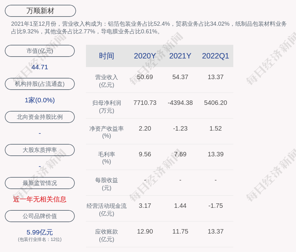296x252 pixels.
Task: Select net profit value 7710.73
Action: [145, 103]
